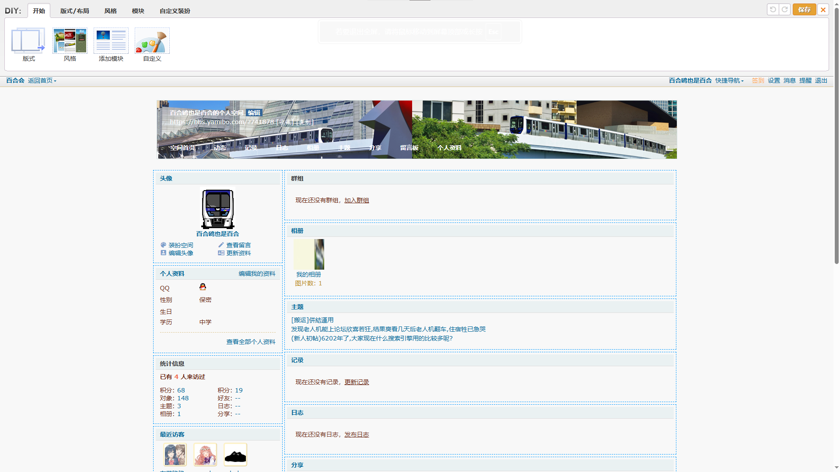Open 设置 in top bar
Screen dimensions: 840x472
pos(774,80)
